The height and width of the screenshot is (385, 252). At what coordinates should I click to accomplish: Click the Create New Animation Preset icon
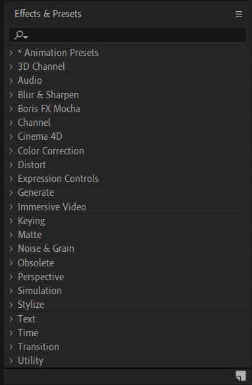(x=241, y=376)
